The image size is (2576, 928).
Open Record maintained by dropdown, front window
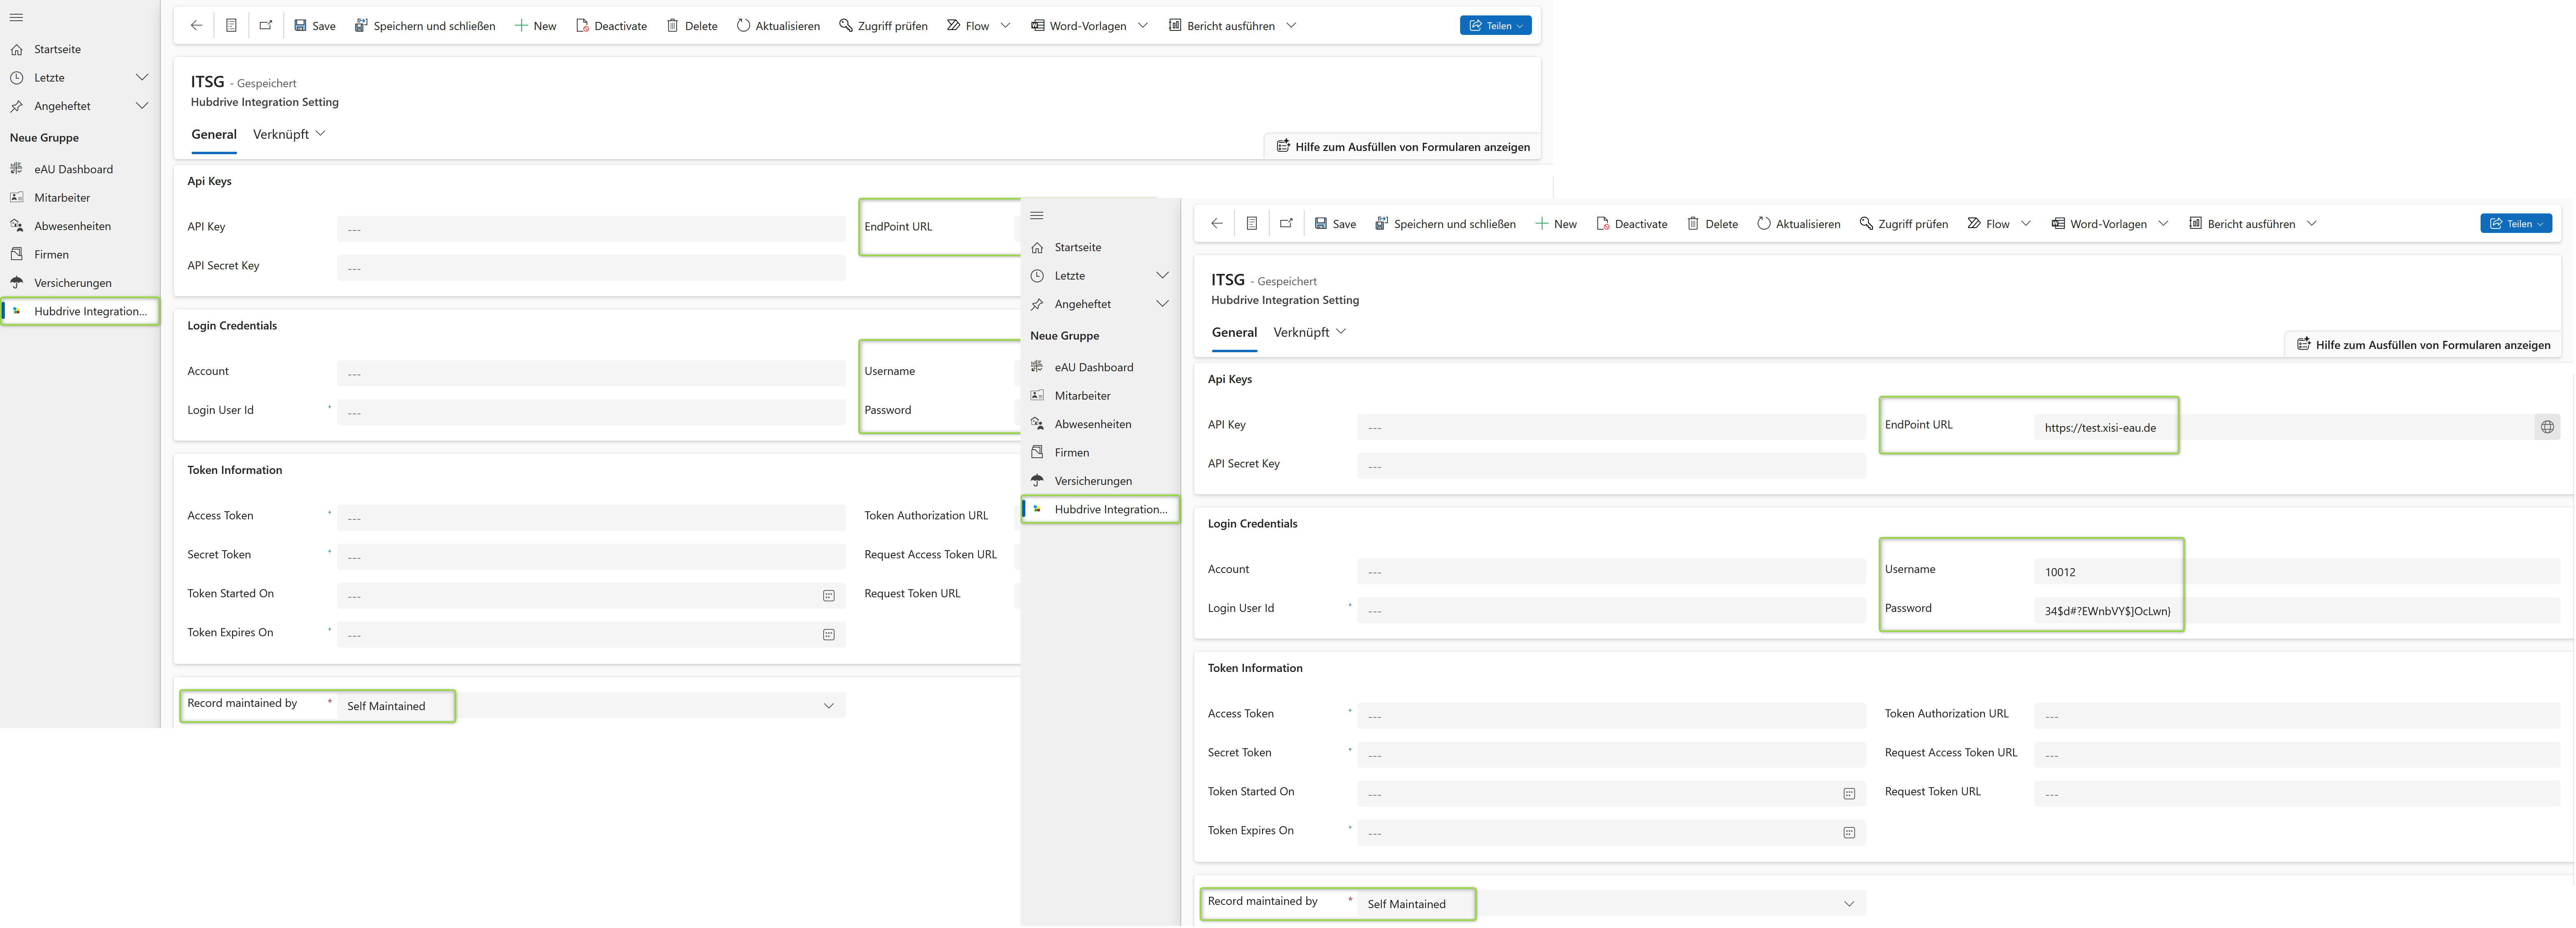1612,904
